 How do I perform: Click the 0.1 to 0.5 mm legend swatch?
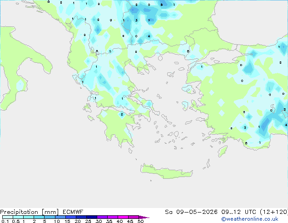(8, 217)
